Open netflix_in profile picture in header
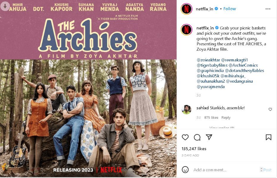The image size is (277, 178). coord(186,9)
